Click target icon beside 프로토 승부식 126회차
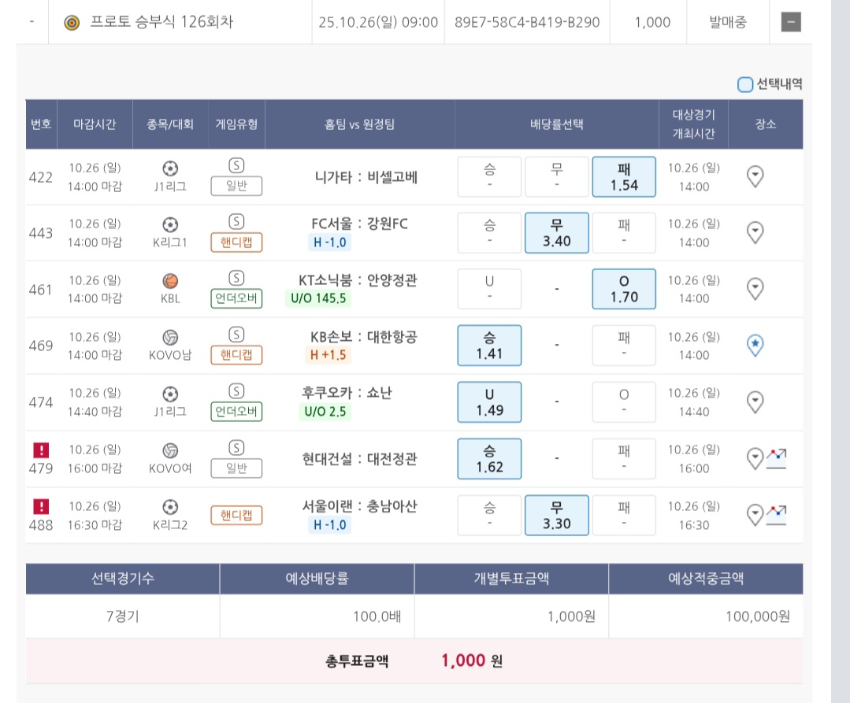 72,22
